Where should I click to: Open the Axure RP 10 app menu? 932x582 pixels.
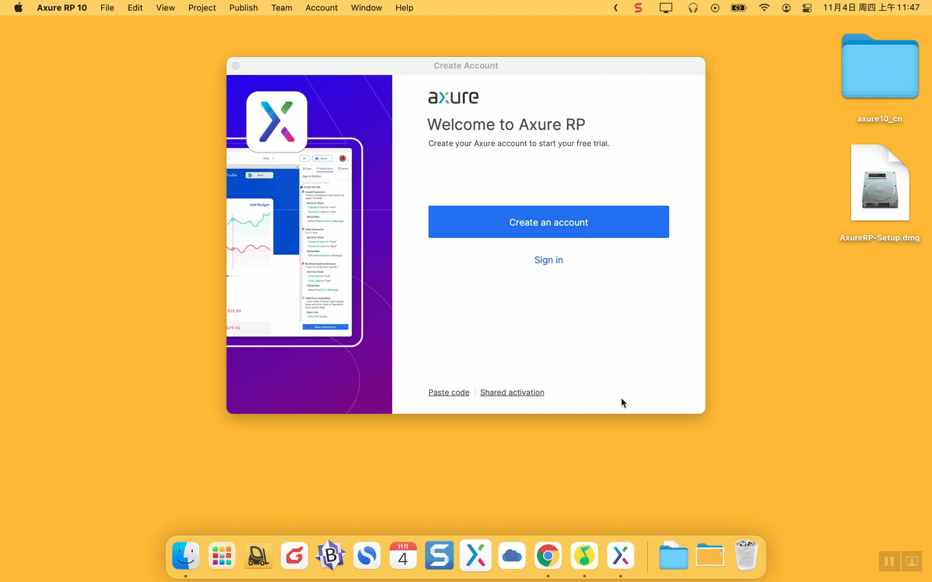[x=62, y=8]
